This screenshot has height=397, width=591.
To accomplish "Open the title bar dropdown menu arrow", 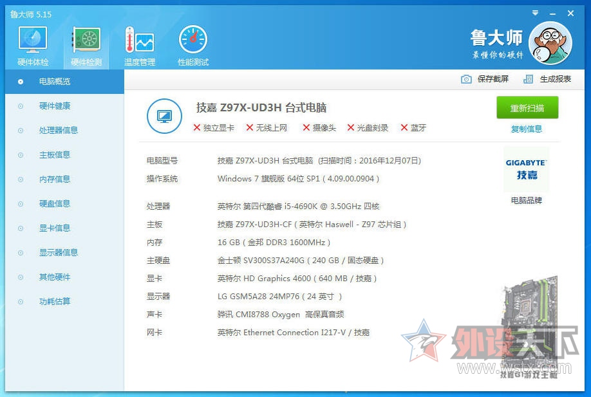I will [535, 13].
